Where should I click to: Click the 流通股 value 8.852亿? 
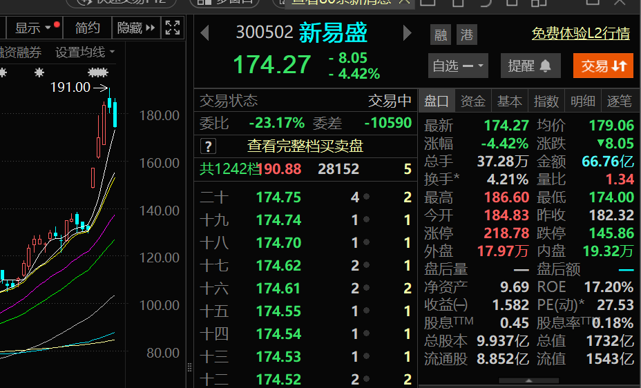click(503, 359)
